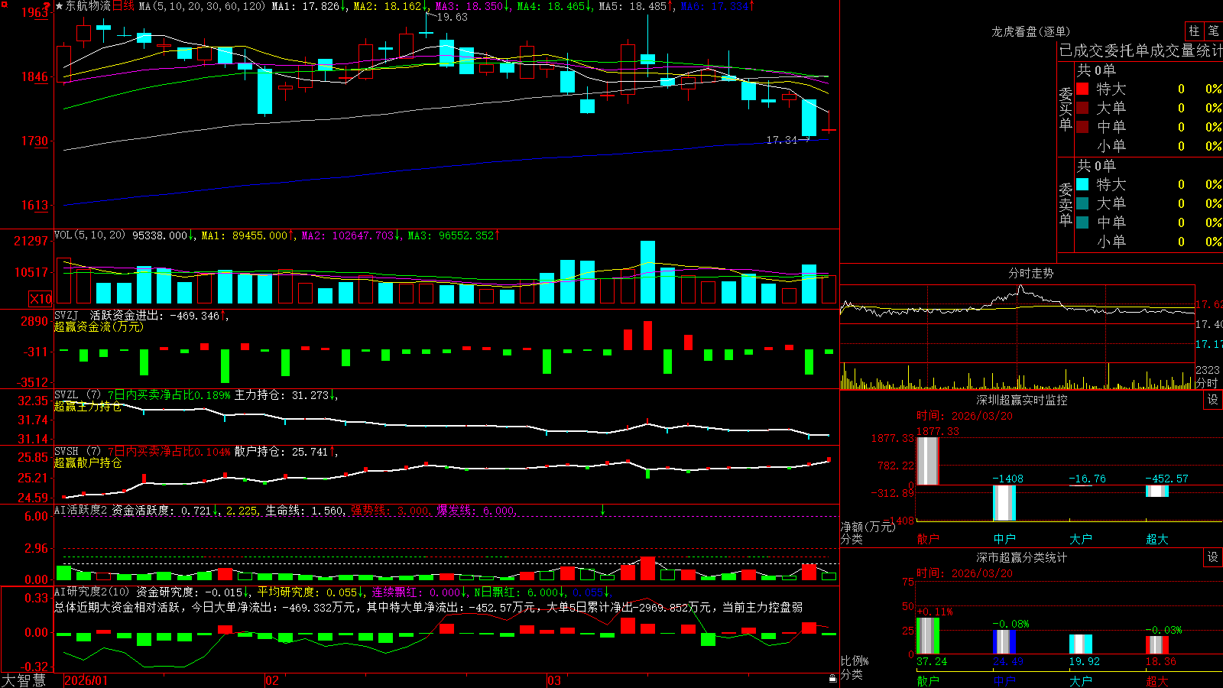Viewport: 1223px width, 688px height.
Task: Click the bright red 特大 buy-order swatch
Action: 1082,89
